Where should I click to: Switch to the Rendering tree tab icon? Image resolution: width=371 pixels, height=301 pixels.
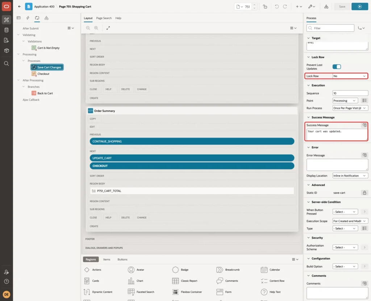pos(18,18)
